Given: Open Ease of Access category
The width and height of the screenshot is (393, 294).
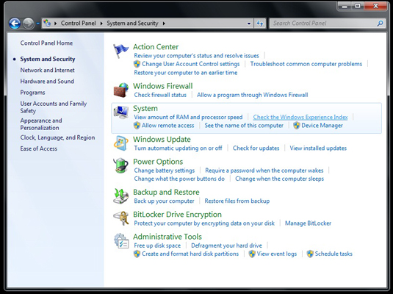Looking at the screenshot, I should tap(39, 148).
